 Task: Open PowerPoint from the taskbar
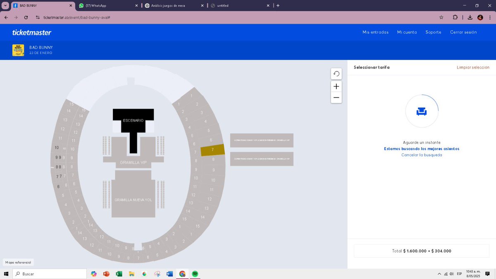pyautogui.click(x=106, y=274)
